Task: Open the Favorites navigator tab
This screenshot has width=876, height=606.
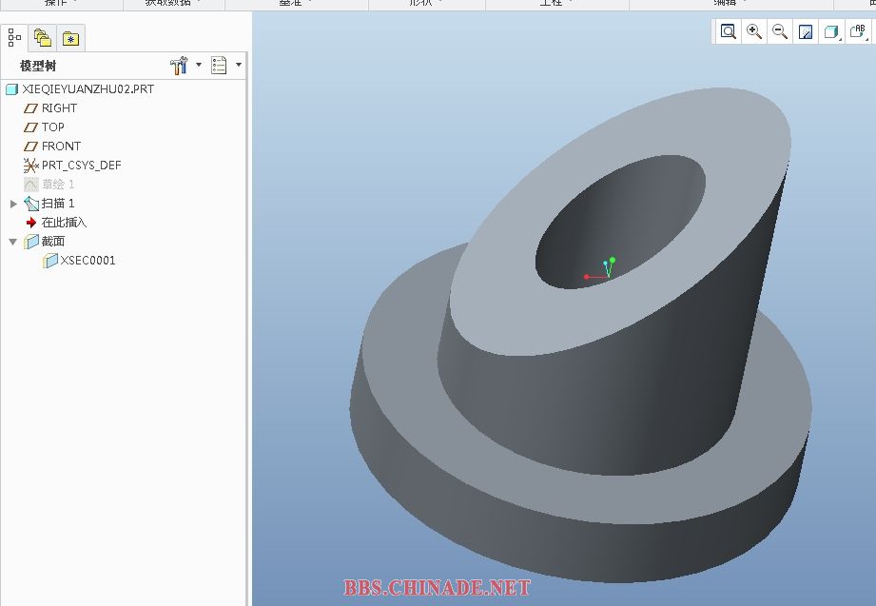Action: (71, 38)
